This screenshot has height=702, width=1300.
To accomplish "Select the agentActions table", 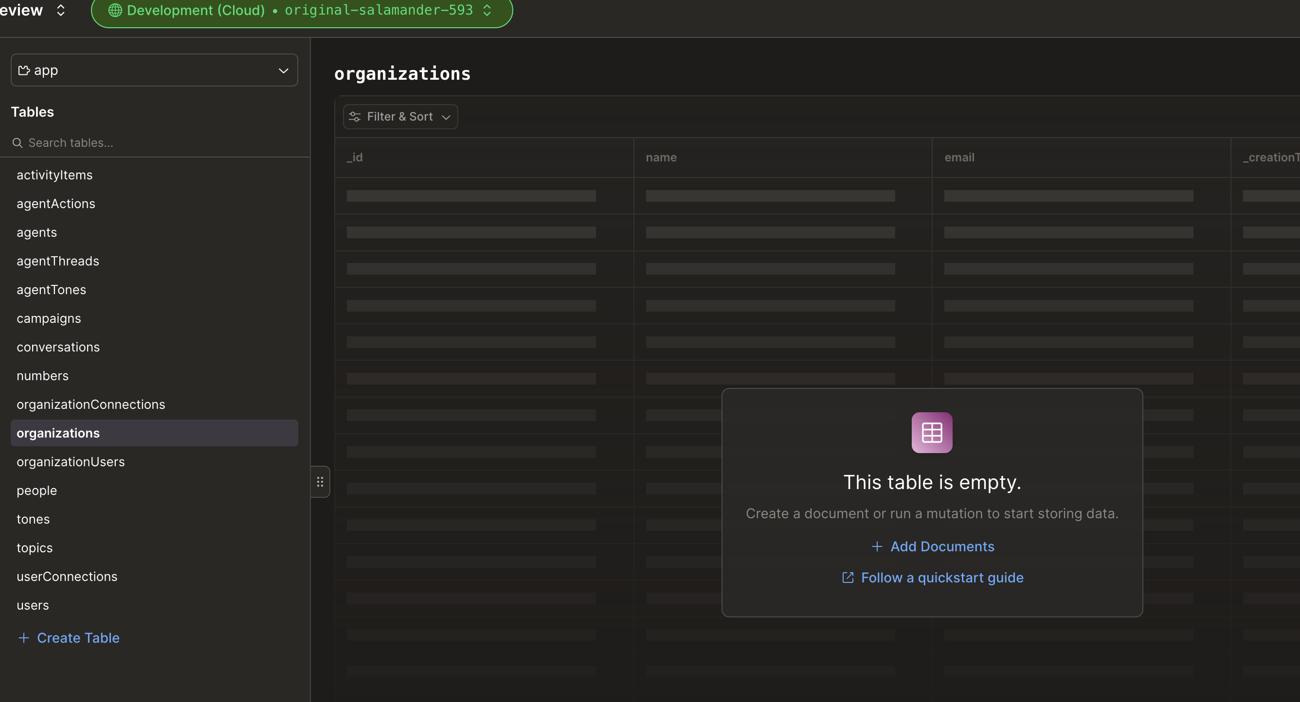I will pyautogui.click(x=154, y=204).
